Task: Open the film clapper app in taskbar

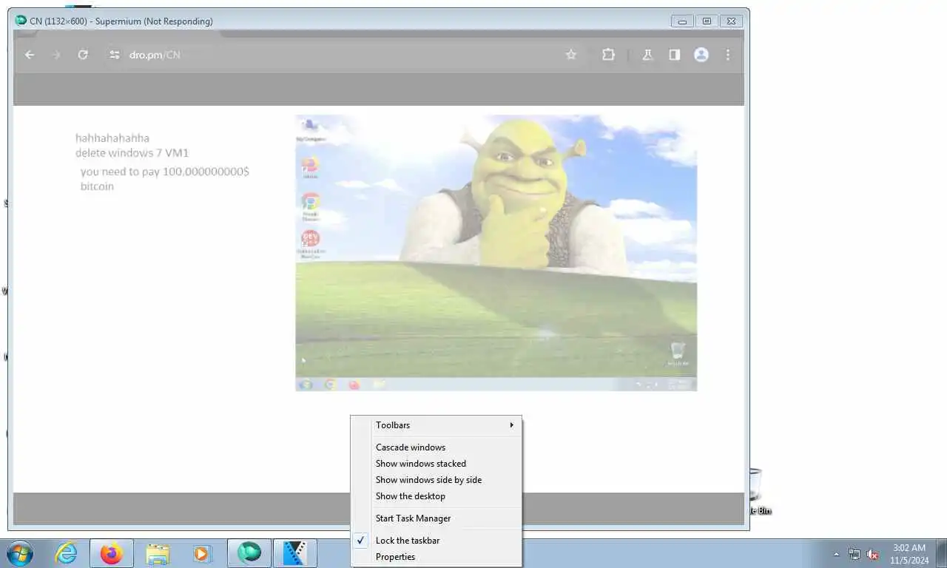Action: coord(295,553)
